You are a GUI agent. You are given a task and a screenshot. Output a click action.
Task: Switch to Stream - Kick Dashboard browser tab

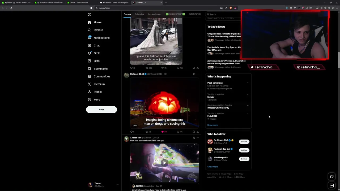(x=79, y=3)
